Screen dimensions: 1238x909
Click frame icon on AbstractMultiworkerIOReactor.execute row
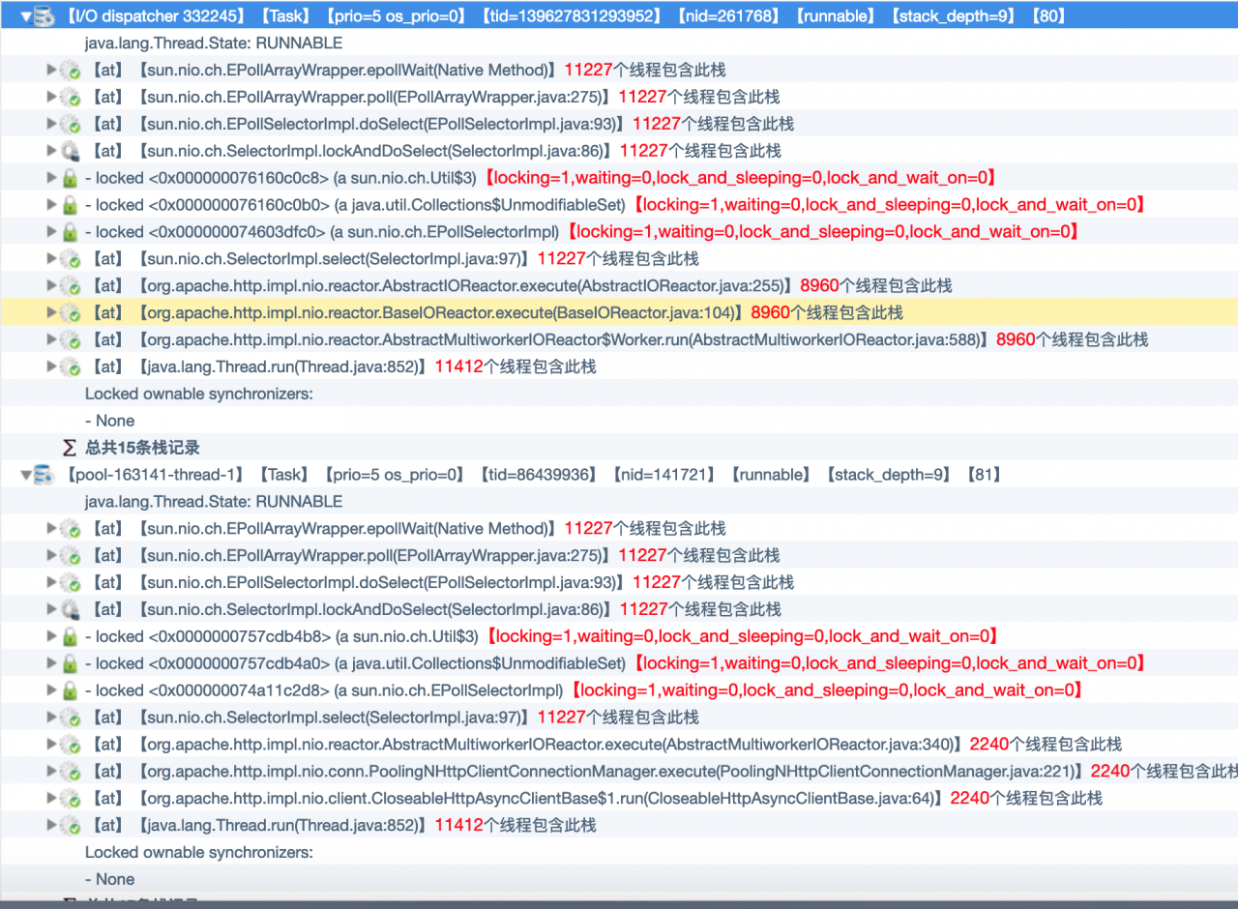pos(70,745)
